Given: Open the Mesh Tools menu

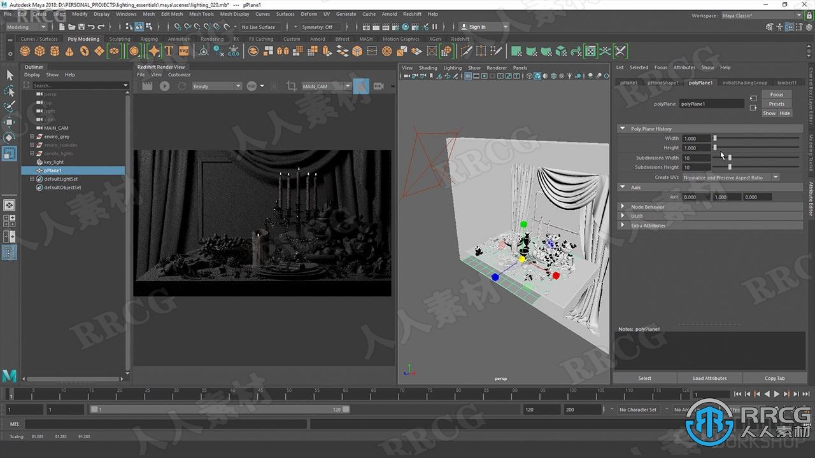Looking at the screenshot, I should (x=201, y=14).
